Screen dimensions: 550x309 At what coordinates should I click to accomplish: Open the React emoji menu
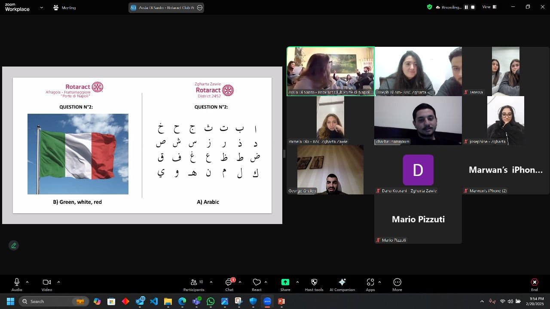pyautogui.click(x=257, y=282)
